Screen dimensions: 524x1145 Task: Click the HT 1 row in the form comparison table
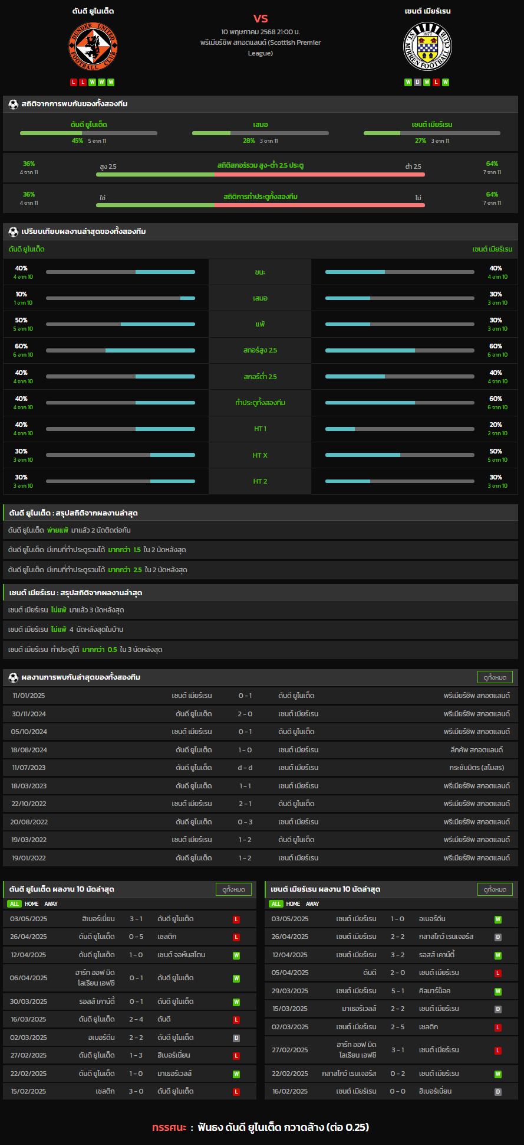(x=261, y=429)
